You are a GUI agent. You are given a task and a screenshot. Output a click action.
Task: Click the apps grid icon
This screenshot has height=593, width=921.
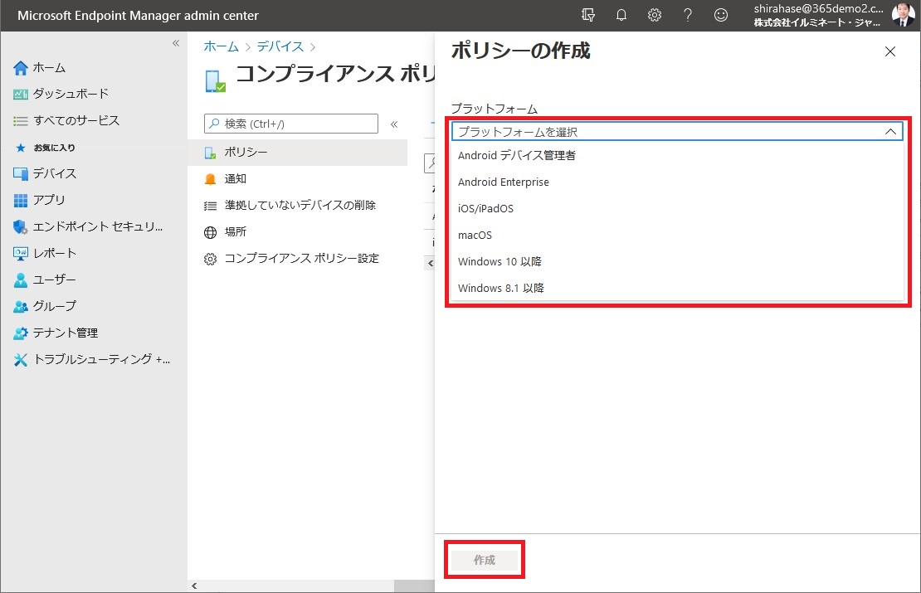click(21, 201)
